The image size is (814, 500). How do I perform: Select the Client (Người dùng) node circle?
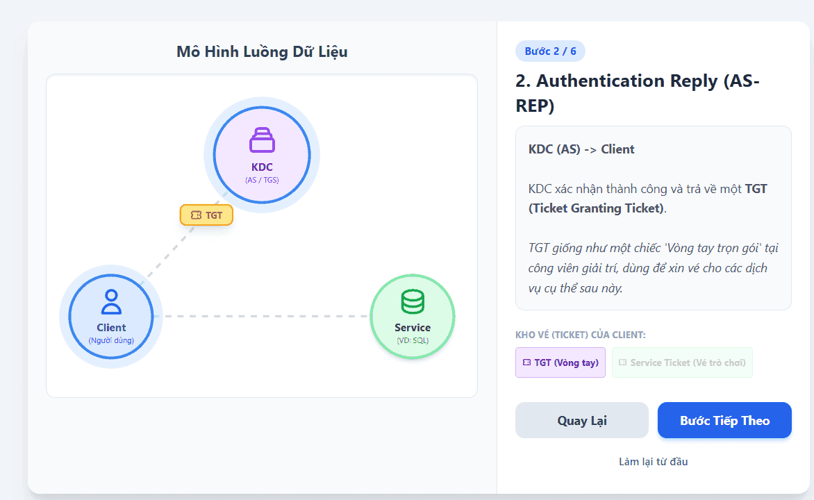coord(111,317)
